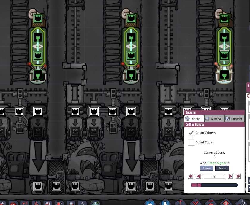Enable the Count Eggs checkbox
This screenshot has height=205, width=250.
point(191,142)
